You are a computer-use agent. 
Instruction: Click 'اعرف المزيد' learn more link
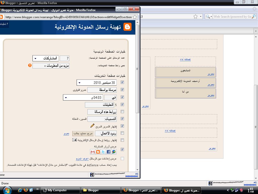pyautogui.click(x=82, y=159)
